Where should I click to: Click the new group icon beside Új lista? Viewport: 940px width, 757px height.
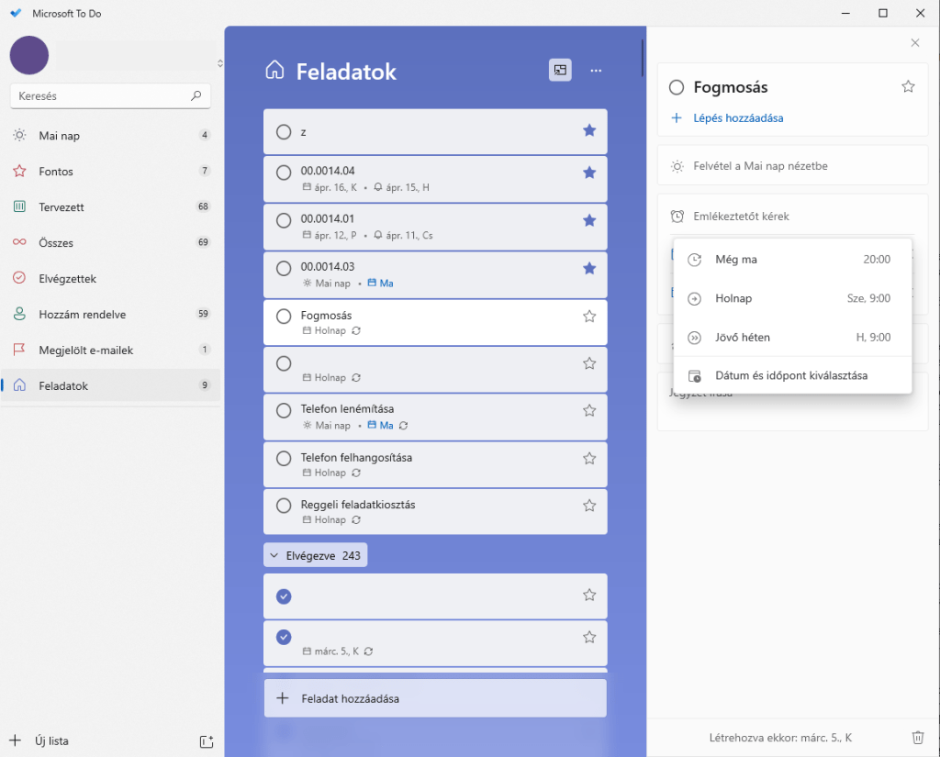[x=207, y=741]
